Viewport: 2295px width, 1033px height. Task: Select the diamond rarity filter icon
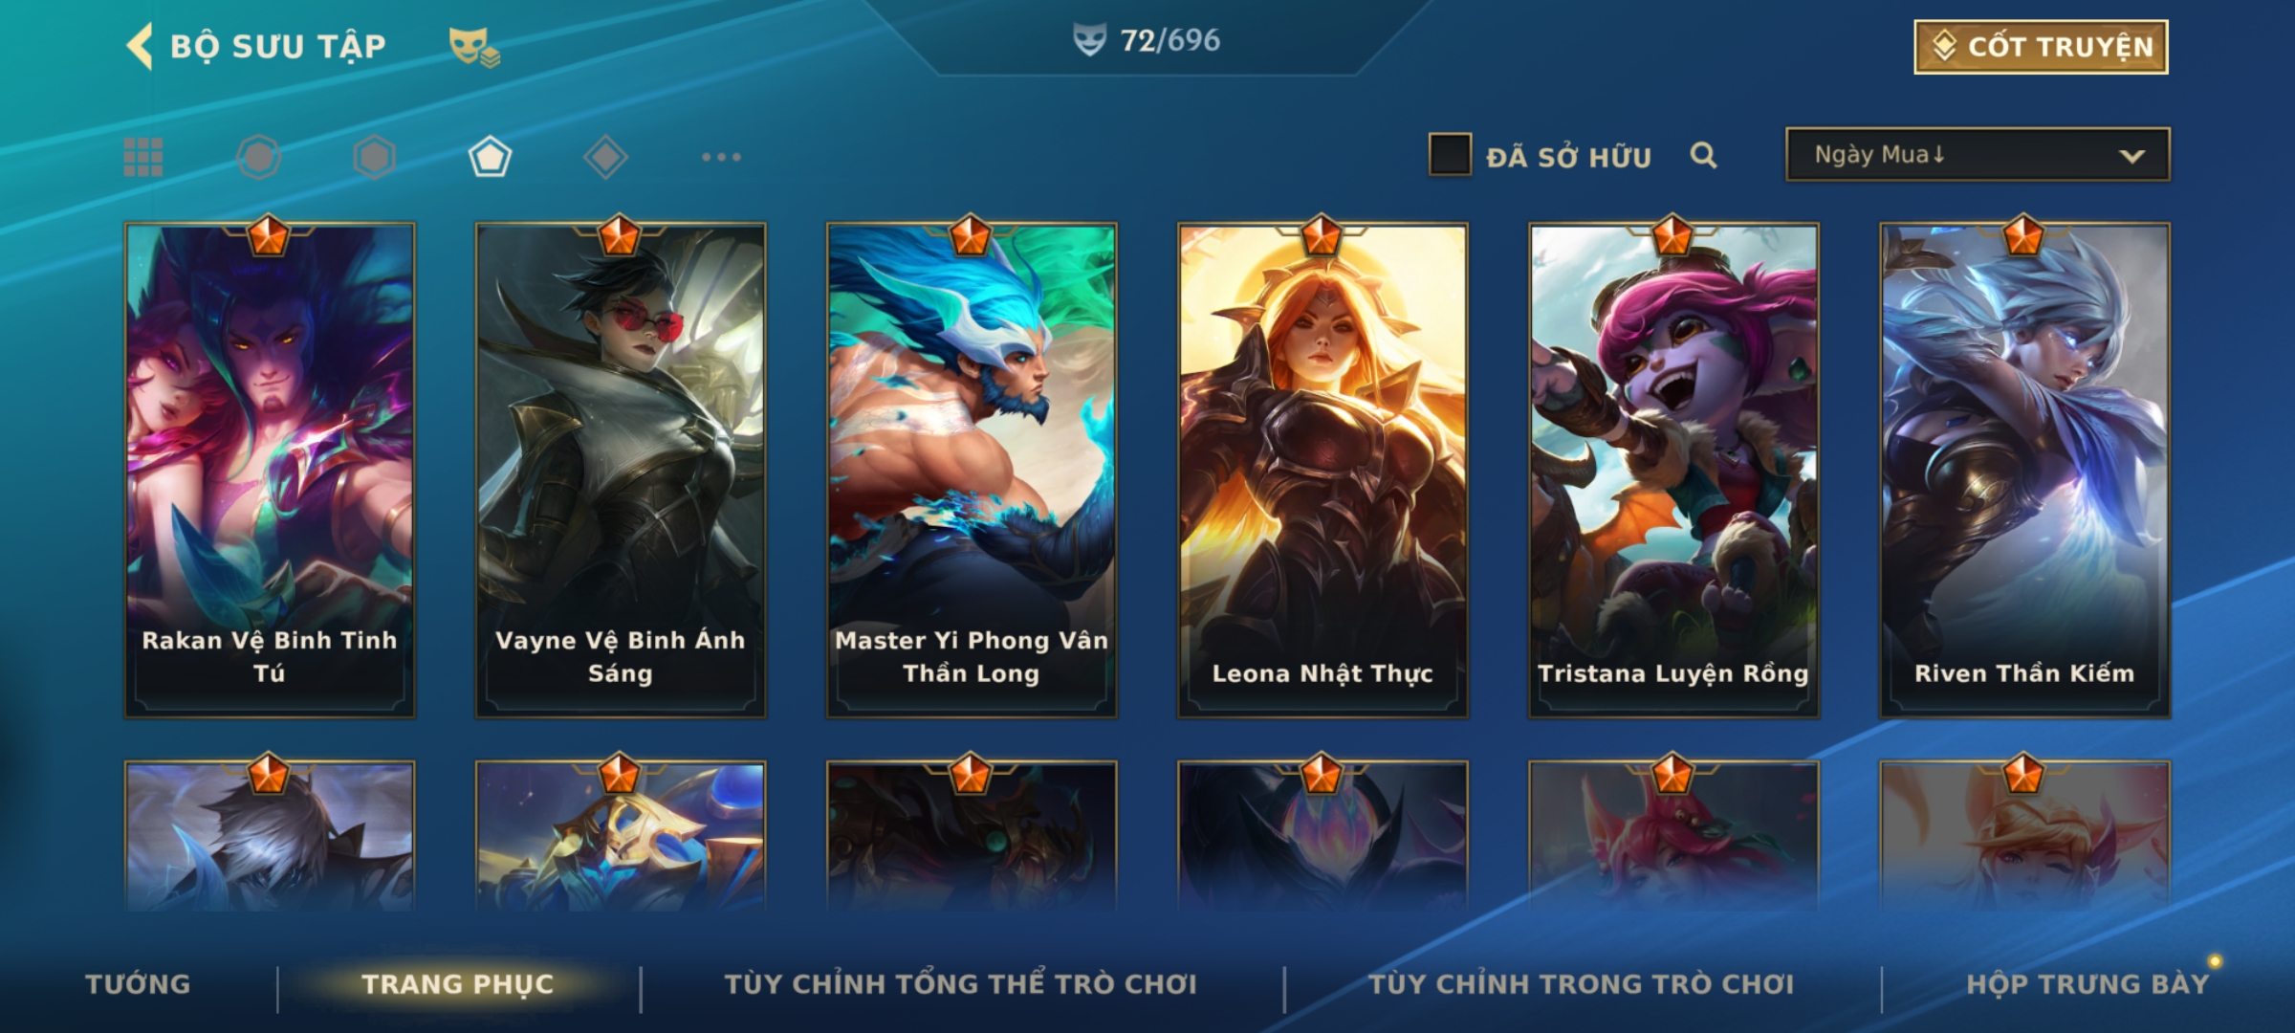(x=605, y=157)
